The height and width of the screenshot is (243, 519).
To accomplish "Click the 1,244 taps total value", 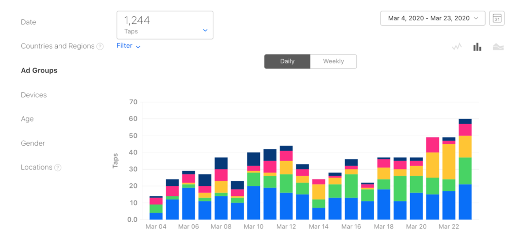I will (x=137, y=20).
